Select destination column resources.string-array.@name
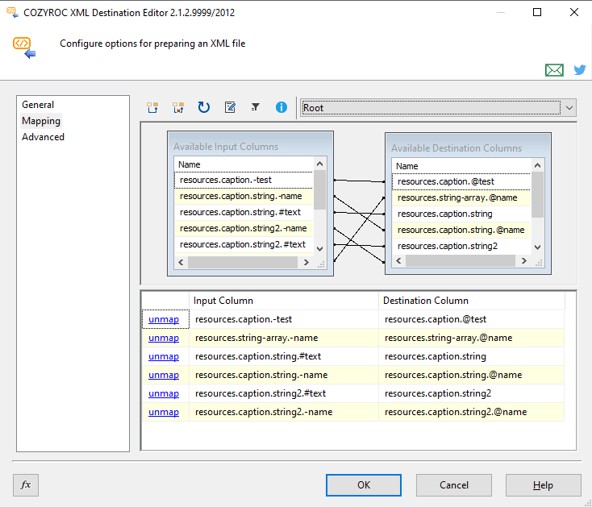 pyautogui.click(x=461, y=197)
